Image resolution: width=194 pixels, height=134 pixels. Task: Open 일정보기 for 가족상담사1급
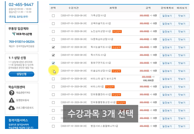tap(167, 16)
